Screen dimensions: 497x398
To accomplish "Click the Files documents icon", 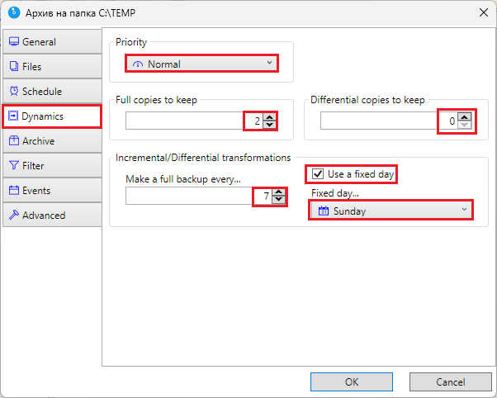I will point(14,66).
